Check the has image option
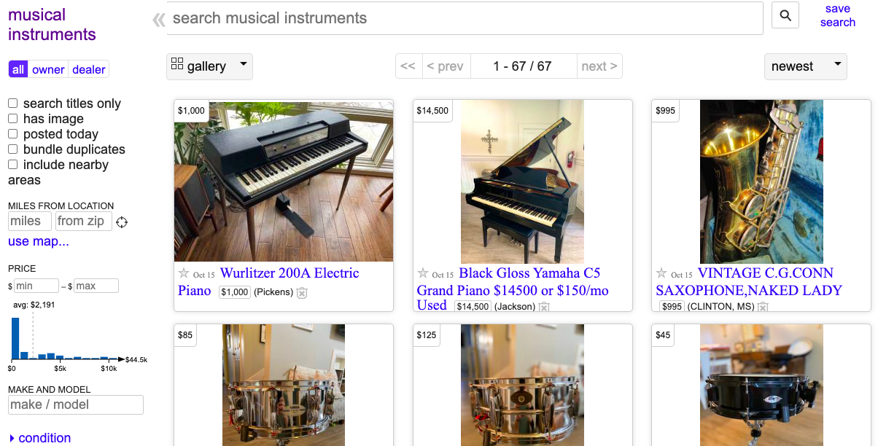Image resolution: width=878 pixels, height=446 pixels. (13, 119)
